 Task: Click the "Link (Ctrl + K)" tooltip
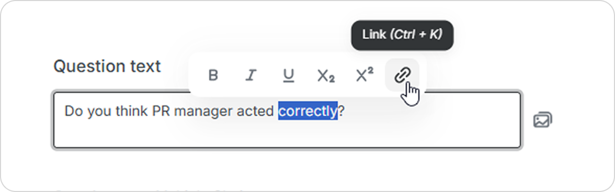coord(402,35)
